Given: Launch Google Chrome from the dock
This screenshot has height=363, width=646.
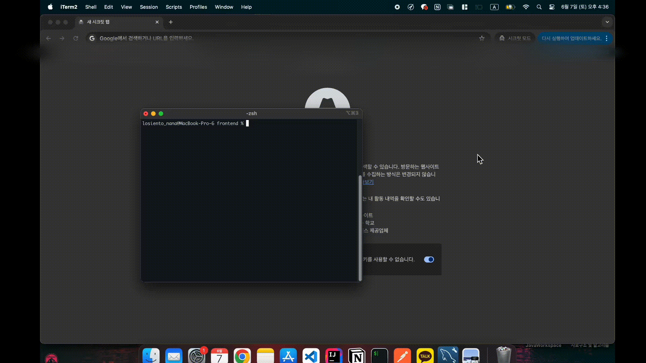Looking at the screenshot, I should (x=242, y=356).
